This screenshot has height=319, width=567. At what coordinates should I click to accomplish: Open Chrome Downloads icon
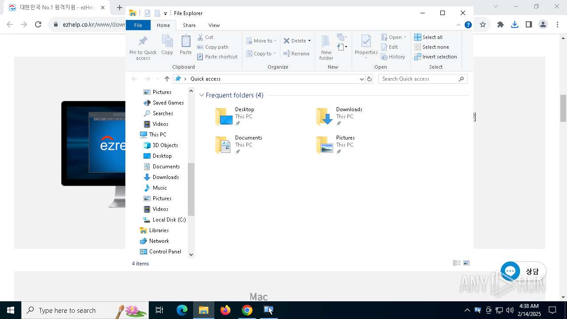[x=515, y=25]
